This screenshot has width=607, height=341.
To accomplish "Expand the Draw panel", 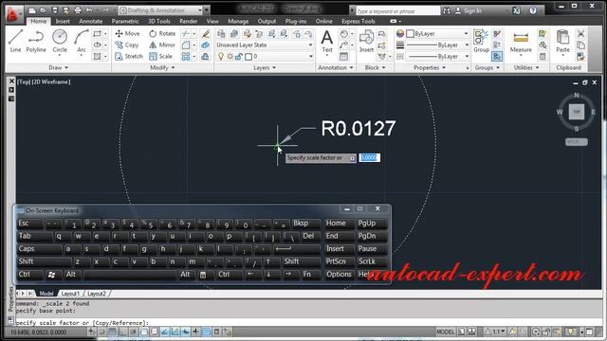I will (x=59, y=67).
